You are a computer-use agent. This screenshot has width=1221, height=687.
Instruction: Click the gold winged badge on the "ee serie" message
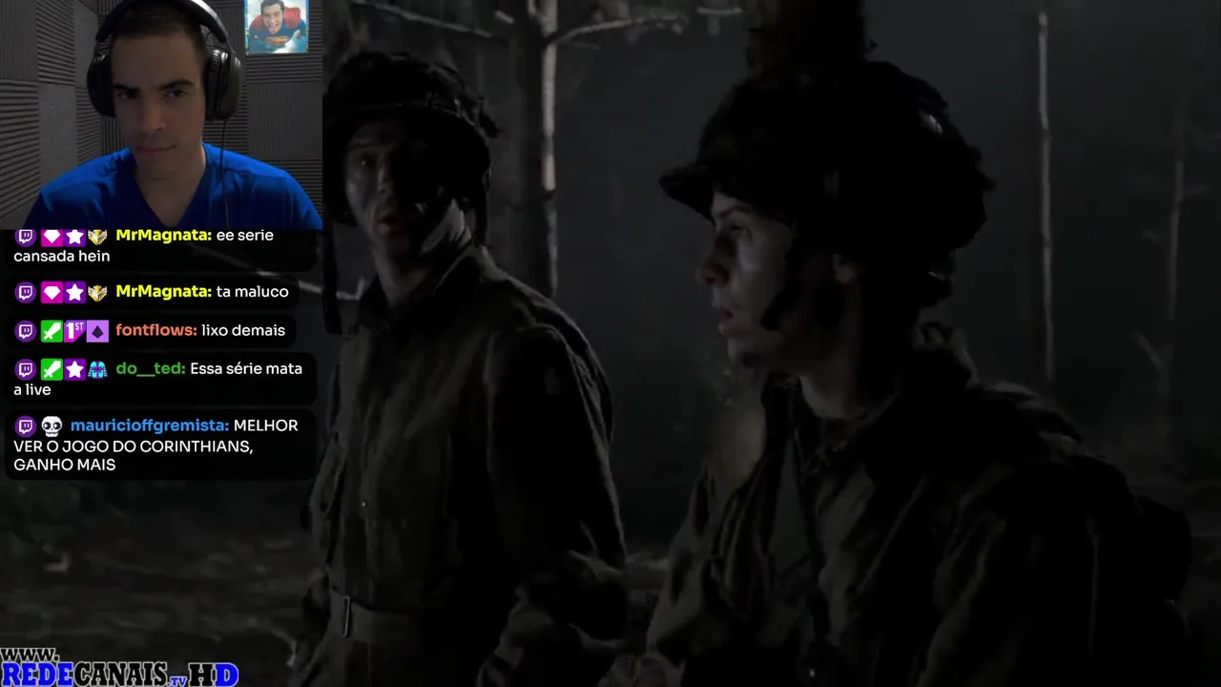[x=97, y=236]
